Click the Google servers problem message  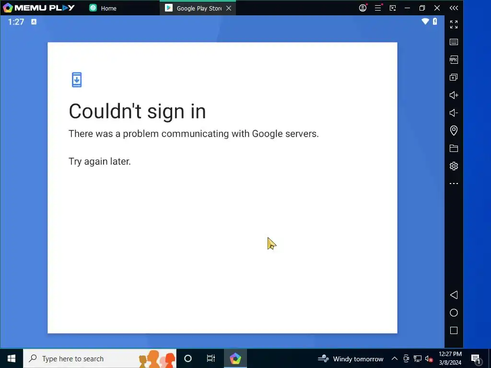pyautogui.click(x=194, y=134)
